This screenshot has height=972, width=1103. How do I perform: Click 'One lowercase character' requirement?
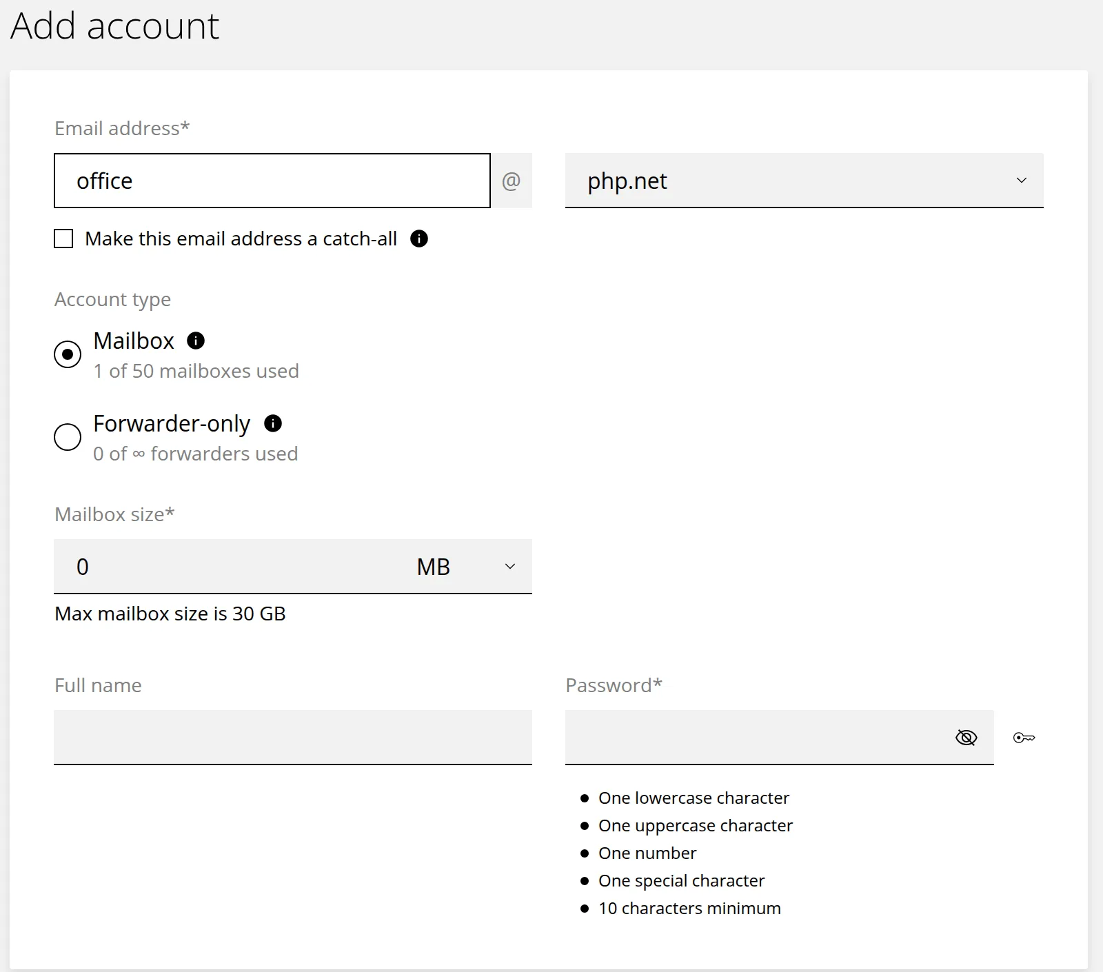pyautogui.click(x=694, y=798)
